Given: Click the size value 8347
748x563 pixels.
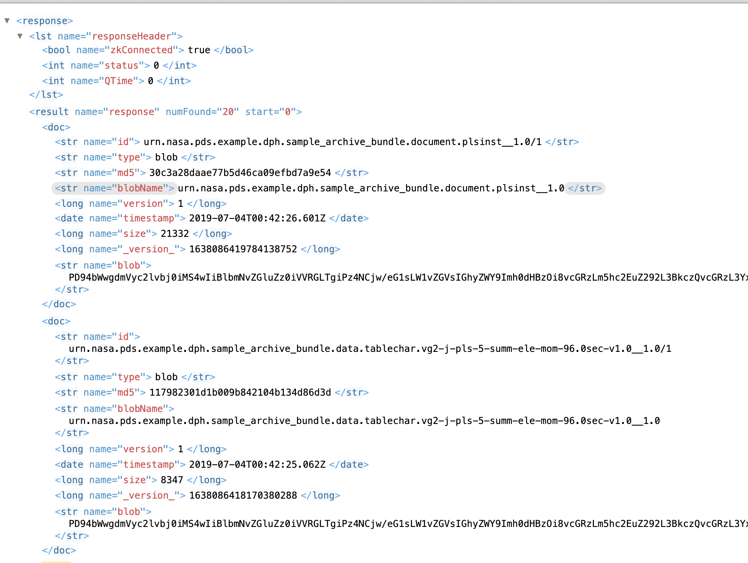Looking at the screenshot, I should coord(172,480).
